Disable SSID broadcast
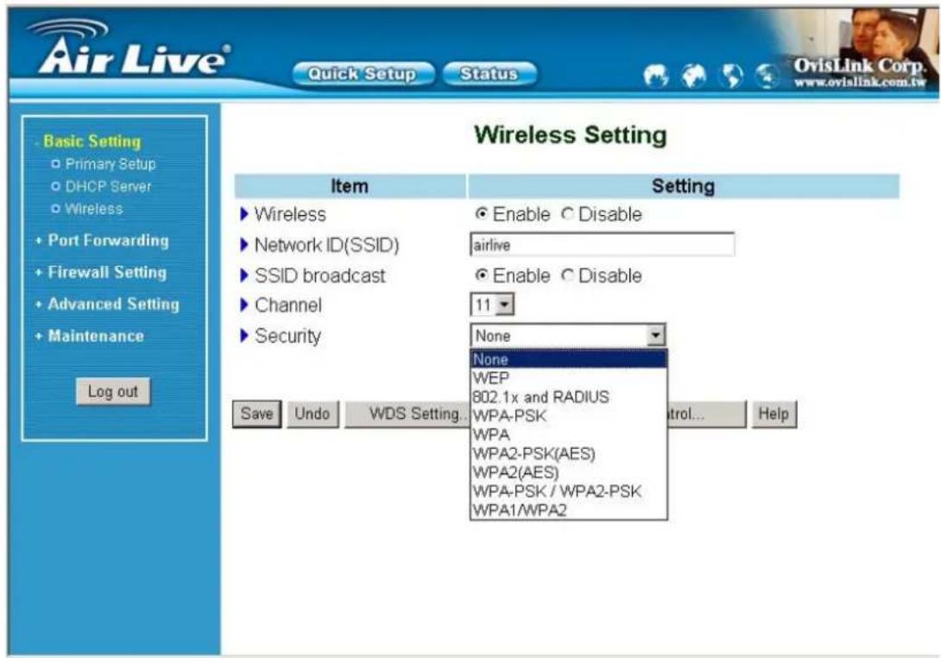This screenshot has height=658, width=941. click(x=567, y=275)
